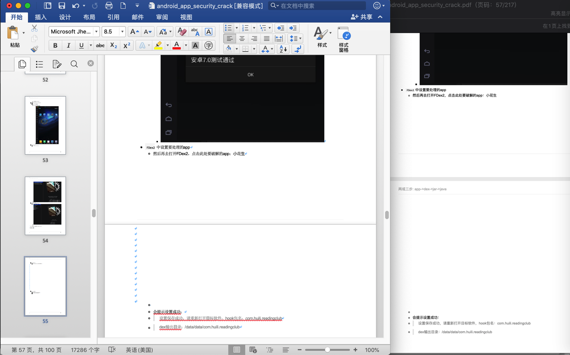Switch to the 布局 (Layout) tab
The height and width of the screenshot is (355, 570).
pos(89,17)
